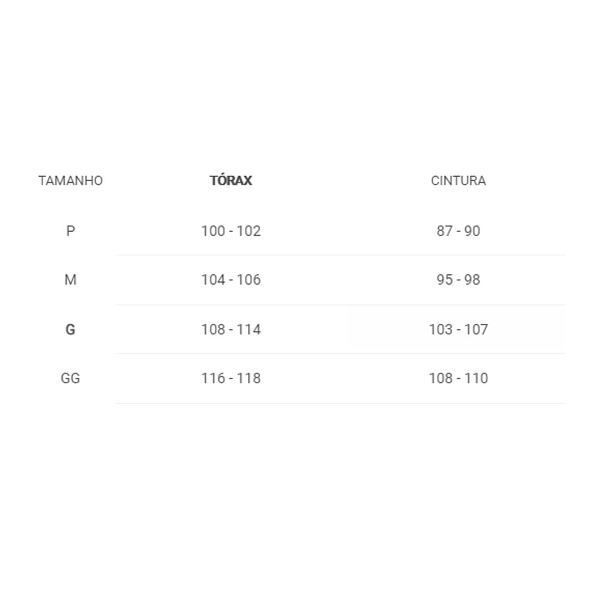The height and width of the screenshot is (589, 589).
Task: Click the 104 - 106 tórax value
Action: (231, 280)
